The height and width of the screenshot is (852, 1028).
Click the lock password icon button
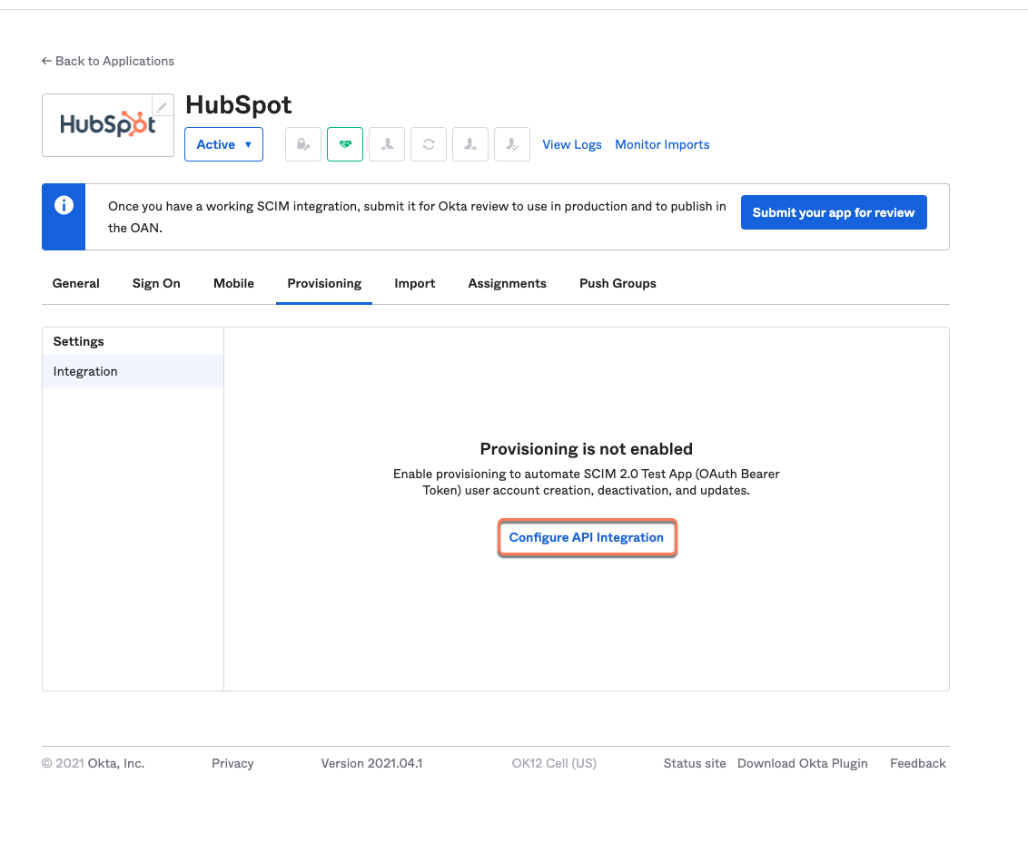point(303,144)
